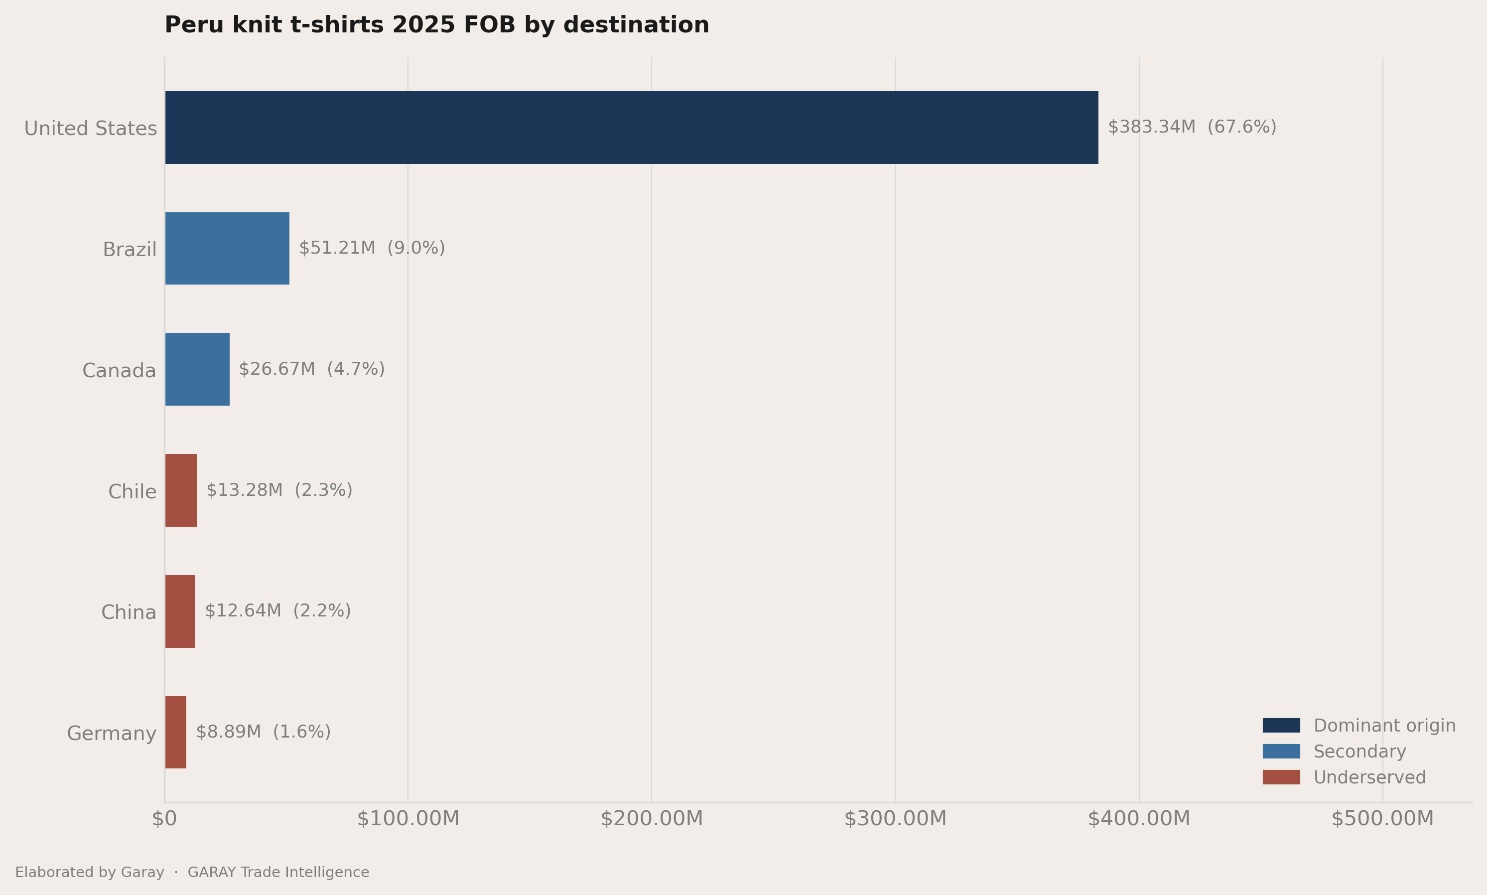Click the Dominant origin legend swatch
The width and height of the screenshot is (1487, 895).
click(1281, 726)
